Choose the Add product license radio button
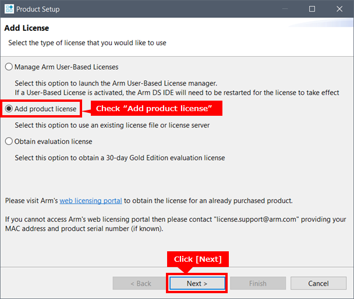The image size is (354, 299). point(9,109)
